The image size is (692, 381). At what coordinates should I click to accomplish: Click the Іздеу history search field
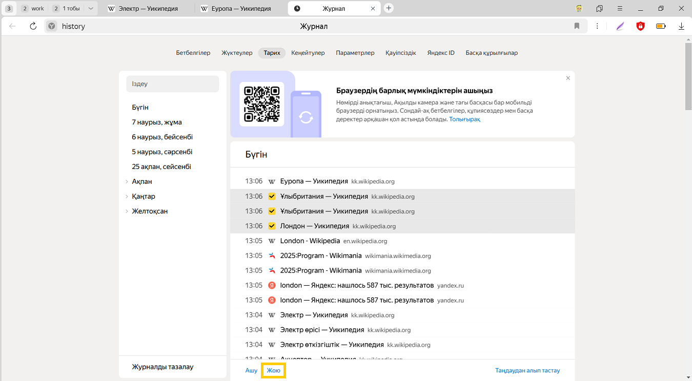(x=172, y=84)
